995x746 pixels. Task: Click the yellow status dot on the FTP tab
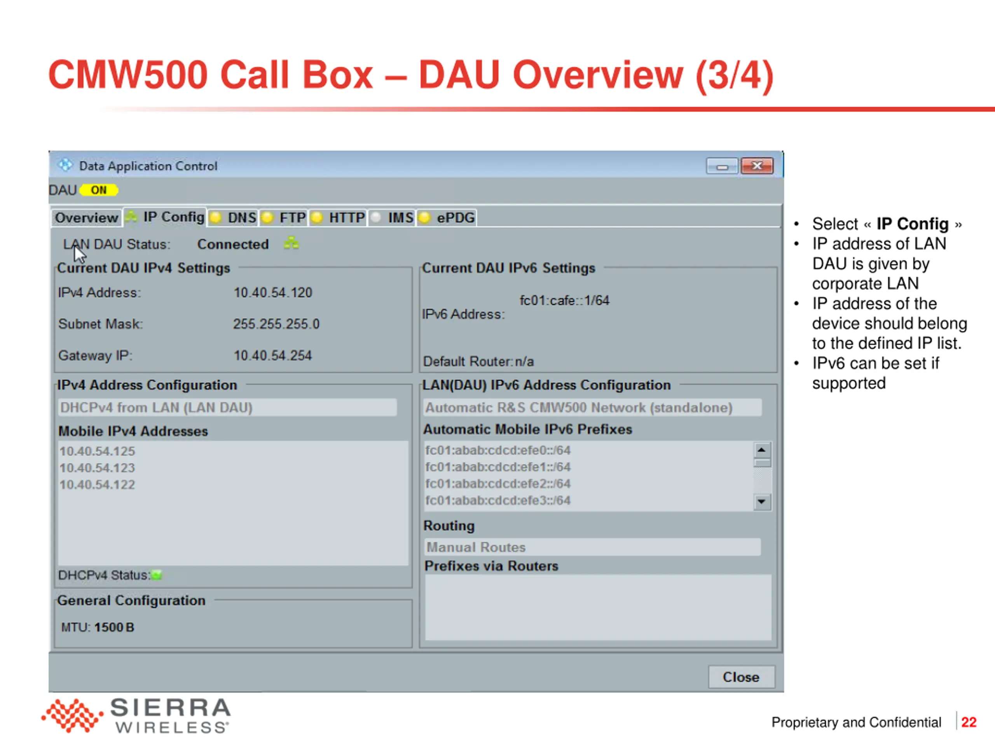click(268, 218)
